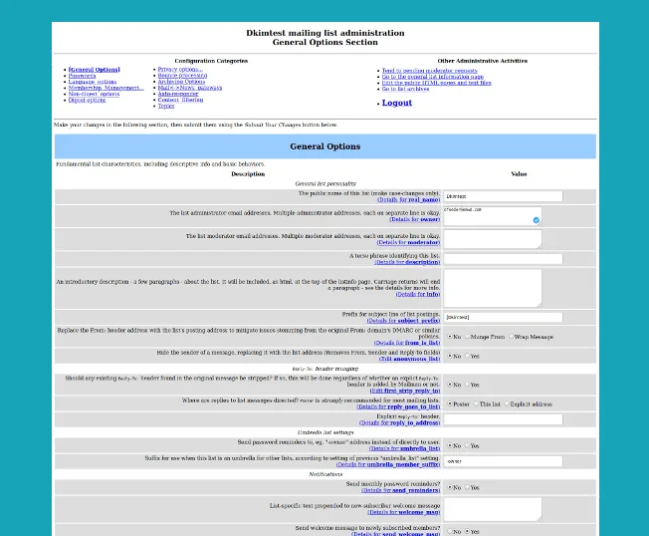The image size is (649, 536).
Task: Open Details for send_reminders
Action: coord(400,490)
